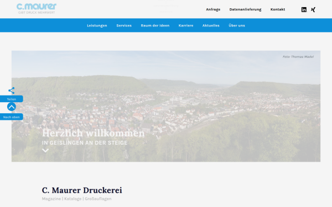This screenshot has height=207, width=332.
Task: Click the Nach oben button
Action: 12,117
